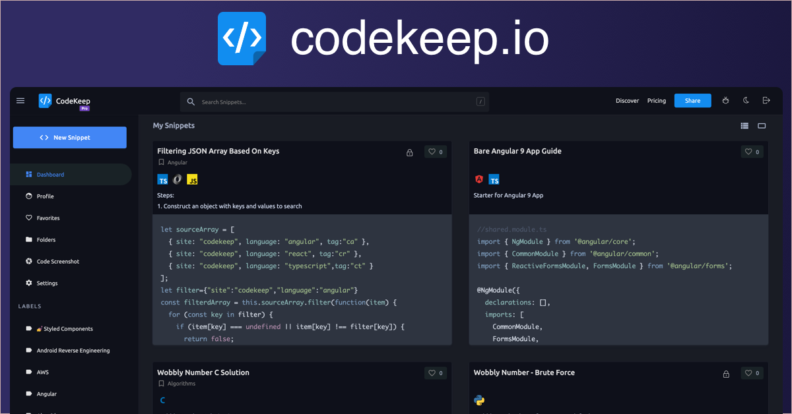Focus the Search Snippets field
Image resolution: width=792 pixels, height=414 pixels.
point(335,102)
